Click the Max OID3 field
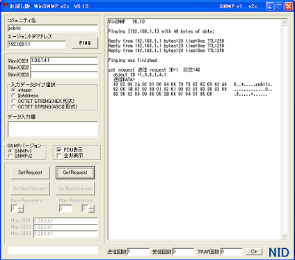This screenshot has width=295, height=260. pos(65,234)
